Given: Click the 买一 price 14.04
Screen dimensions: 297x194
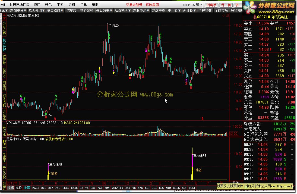Looking at the screenshot, I should click(264, 55).
